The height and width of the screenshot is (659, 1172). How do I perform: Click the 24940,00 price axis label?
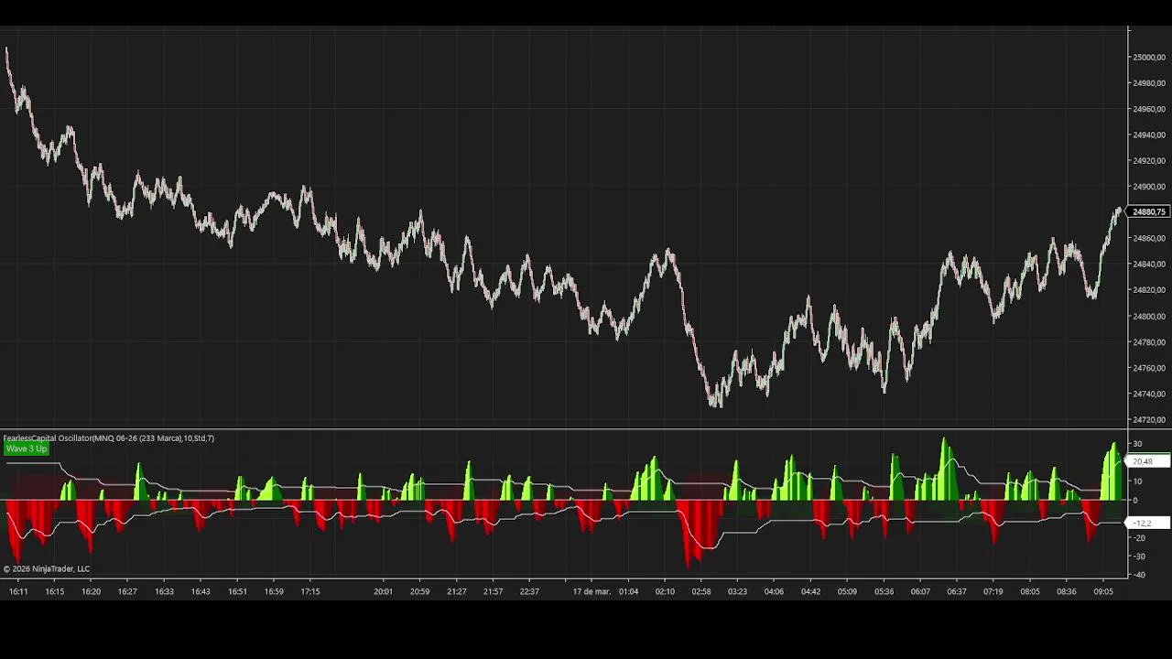(x=1149, y=135)
